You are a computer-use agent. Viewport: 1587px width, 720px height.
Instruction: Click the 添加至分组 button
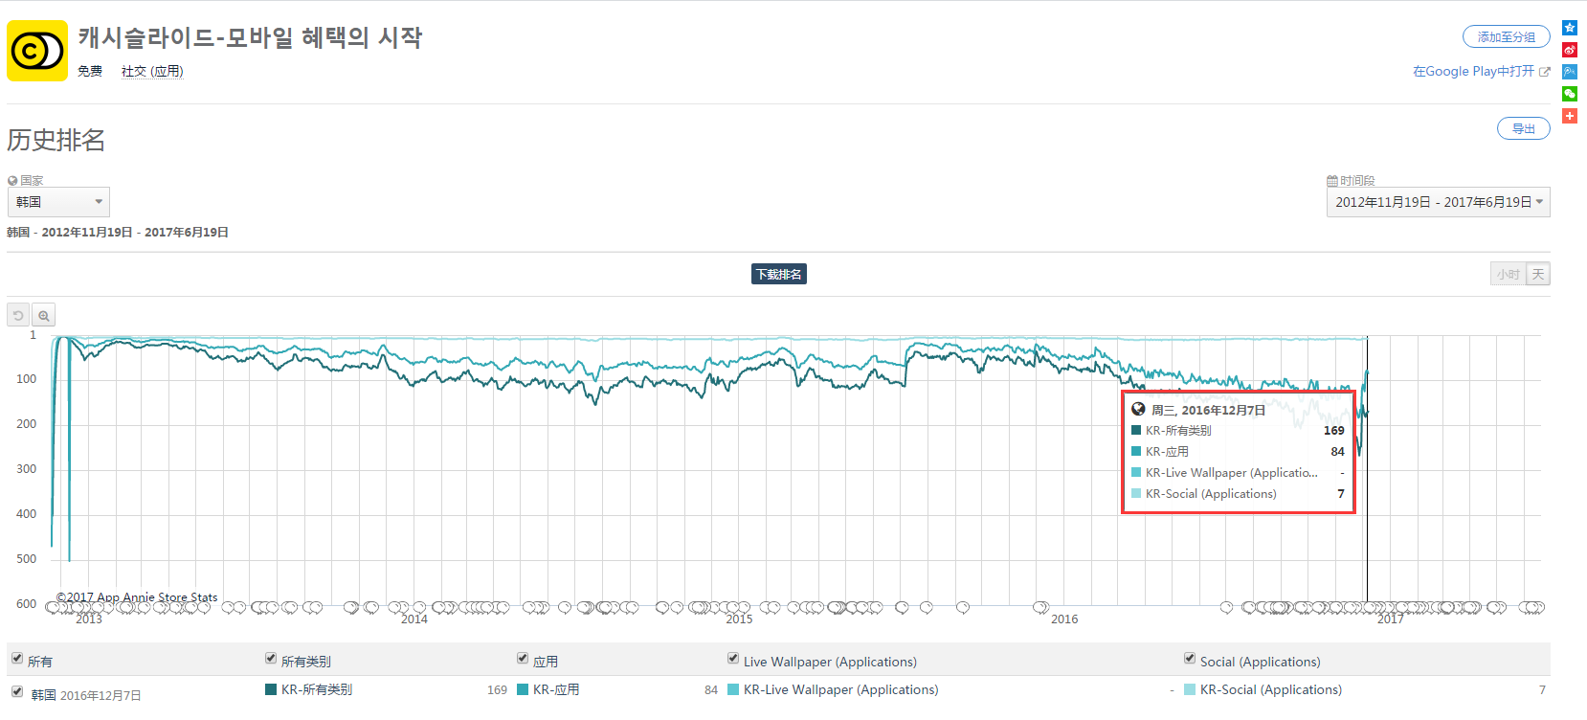(1507, 36)
